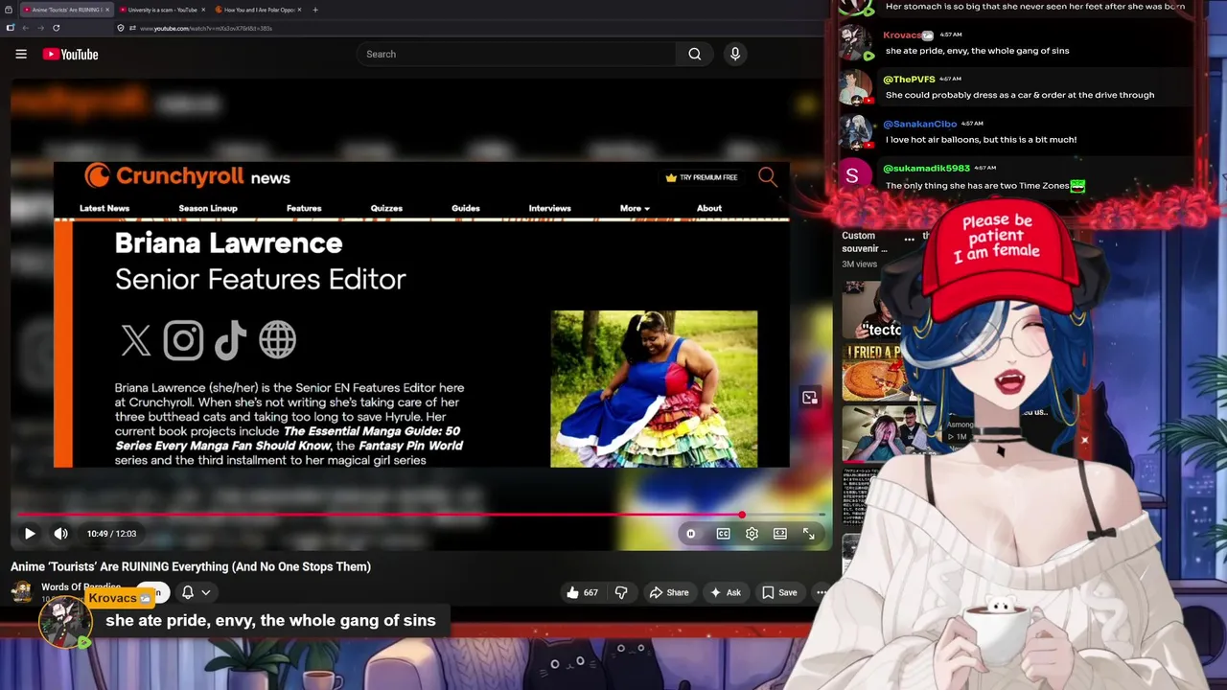Click the YouTube Search input field
The image size is (1227, 690).
516,54
